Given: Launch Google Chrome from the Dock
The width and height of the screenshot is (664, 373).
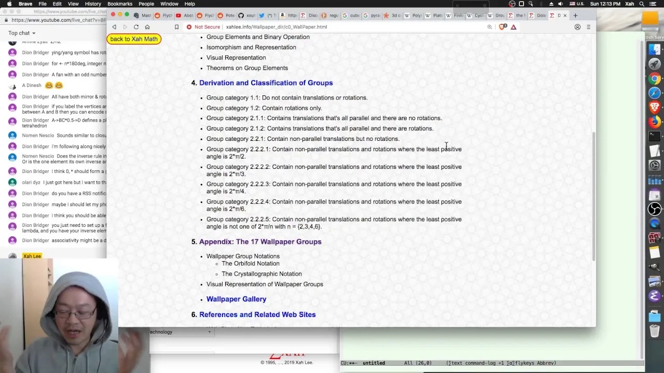Looking at the screenshot, I should pos(655,79).
